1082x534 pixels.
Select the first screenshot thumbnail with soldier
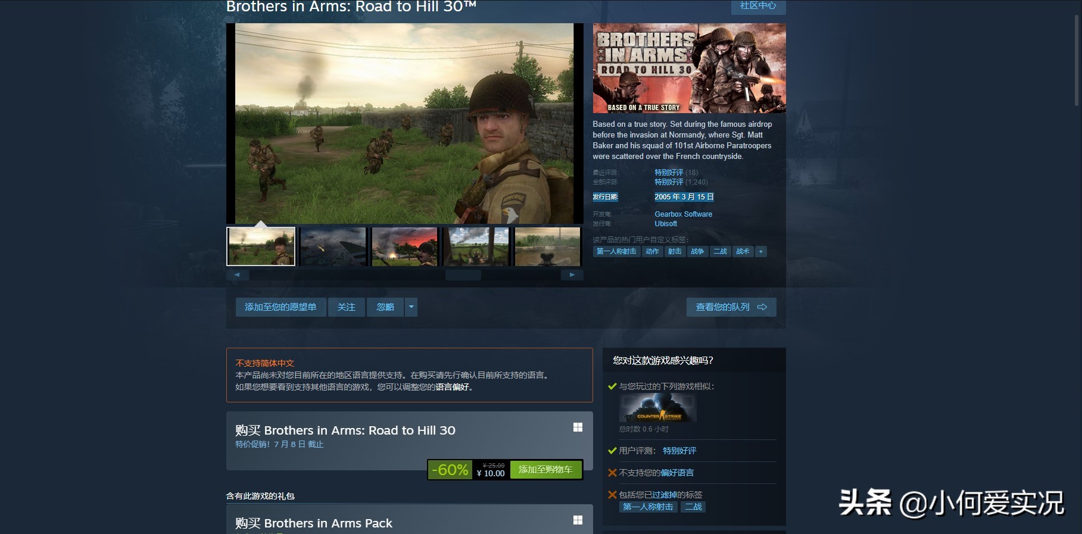pos(261,246)
